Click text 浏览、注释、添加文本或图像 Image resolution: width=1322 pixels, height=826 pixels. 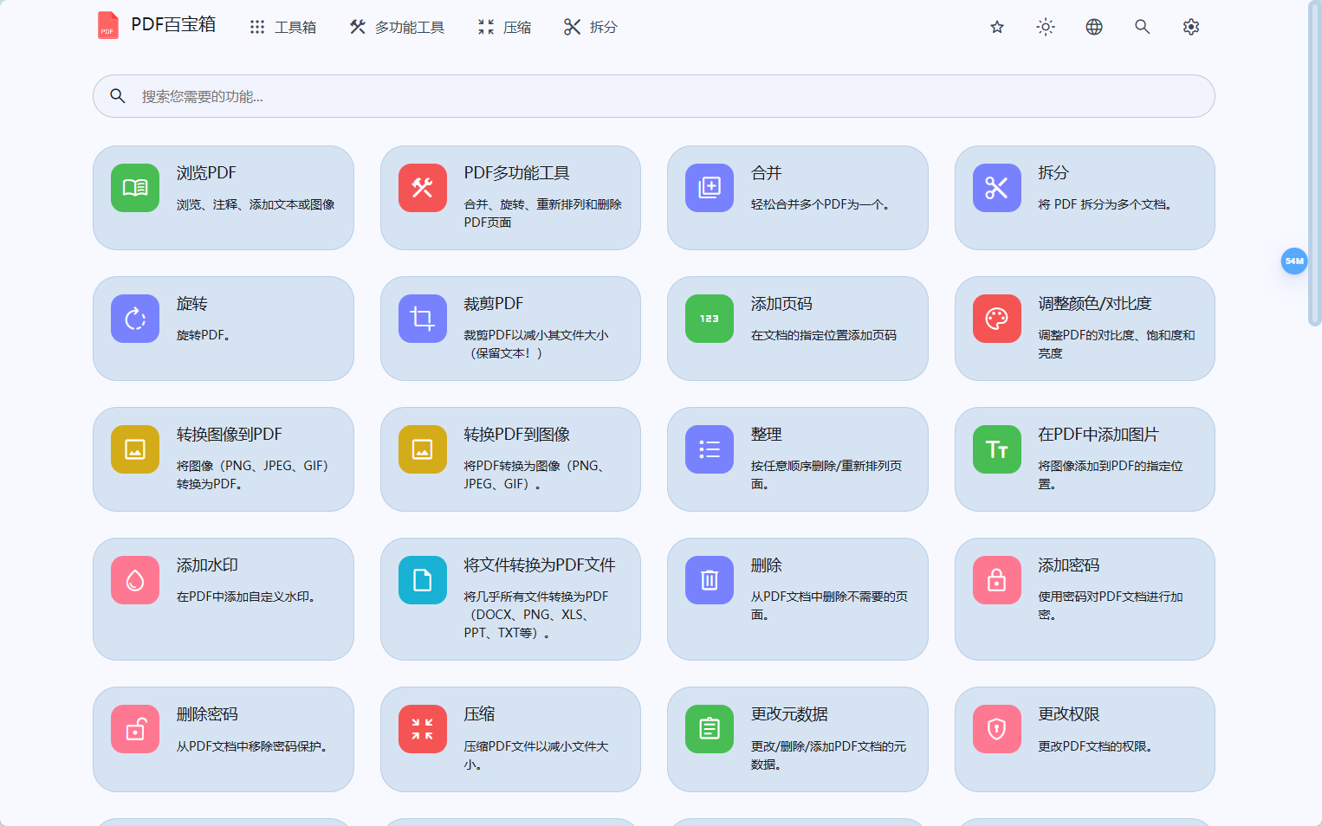click(256, 204)
